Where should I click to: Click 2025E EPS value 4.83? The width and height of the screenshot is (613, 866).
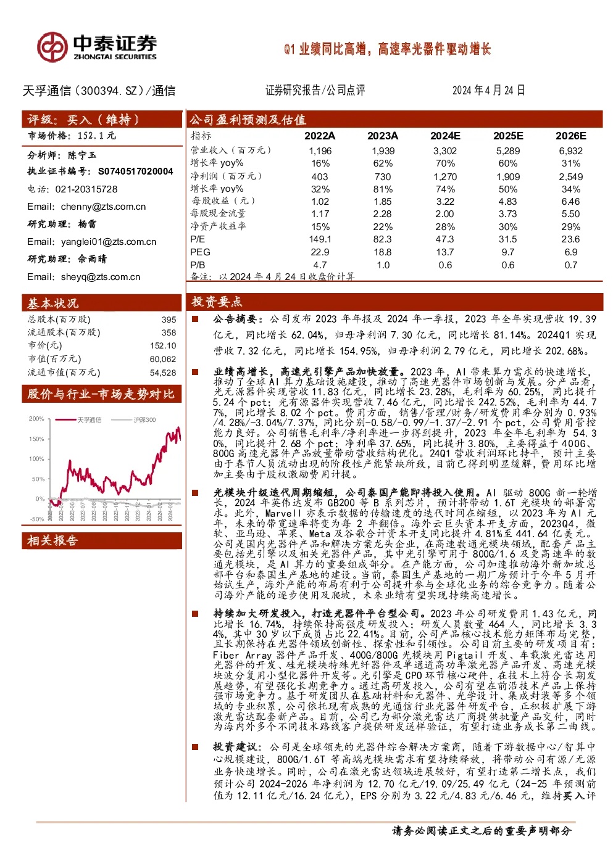pyautogui.click(x=508, y=202)
